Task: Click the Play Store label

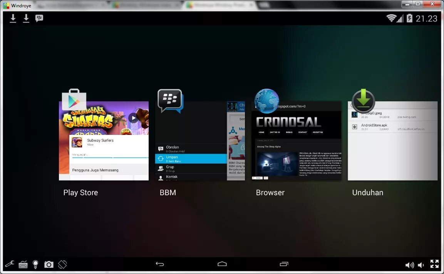Action: pyautogui.click(x=81, y=193)
